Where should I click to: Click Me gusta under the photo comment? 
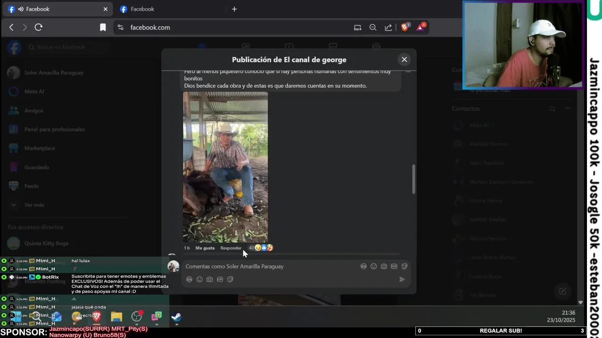click(205, 248)
